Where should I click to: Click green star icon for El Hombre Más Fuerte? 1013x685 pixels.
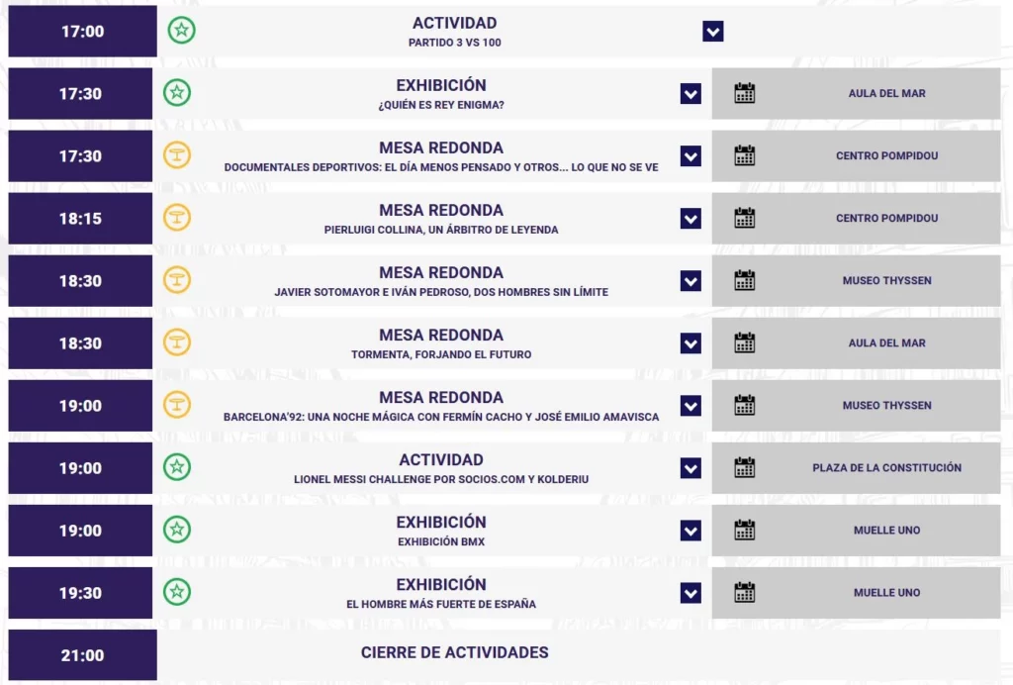click(x=177, y=592)
